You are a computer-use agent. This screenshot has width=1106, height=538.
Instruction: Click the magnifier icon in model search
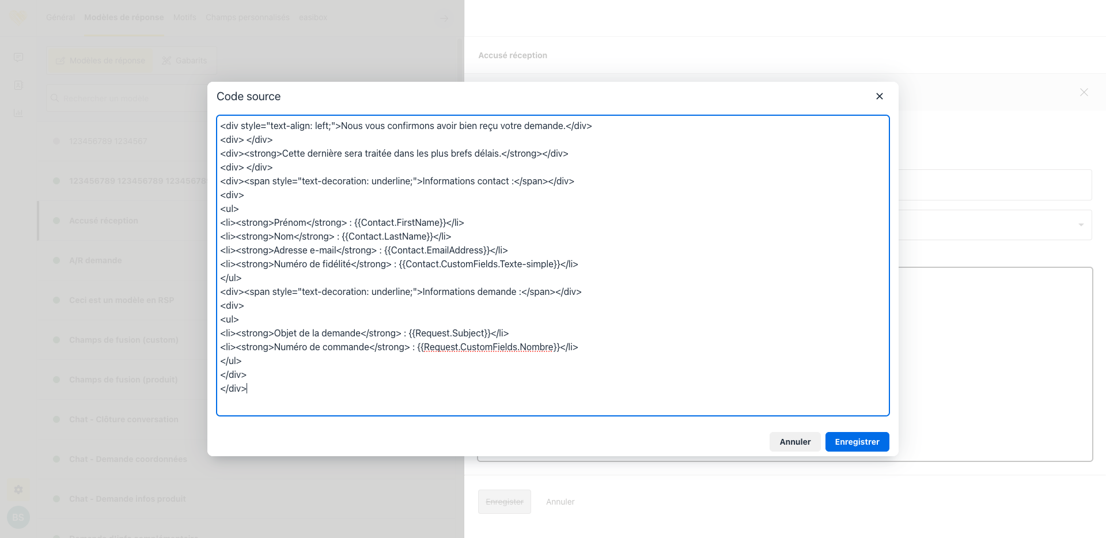tap(55, 98)
